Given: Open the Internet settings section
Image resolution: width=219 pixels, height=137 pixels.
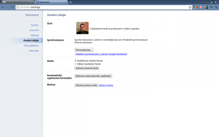Looking at the screenshot, I should pos(34,30).
